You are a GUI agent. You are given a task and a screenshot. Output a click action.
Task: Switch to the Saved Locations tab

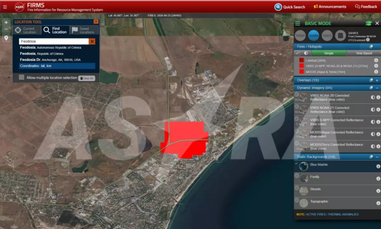pyautogui.click(x=84, y=30)
